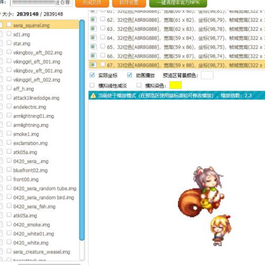The width and height of the screenshot is (265, 265).
Task: Select armlightning01.img in file list
Action: click(33, 116)
